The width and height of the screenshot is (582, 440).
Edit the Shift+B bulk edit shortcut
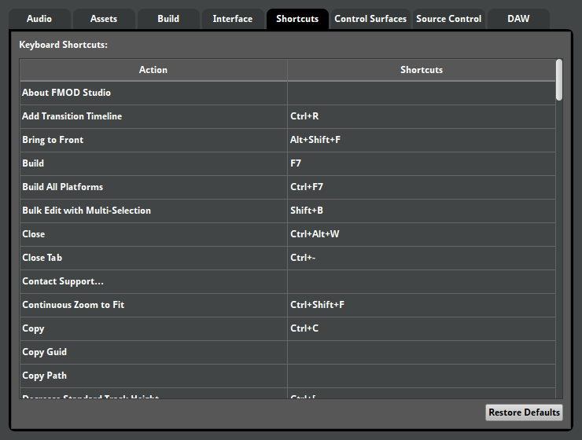click(x=421, y=211)
